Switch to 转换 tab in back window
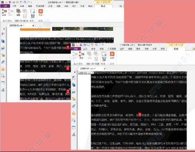 pyautogui.click(x=22, y=6)
